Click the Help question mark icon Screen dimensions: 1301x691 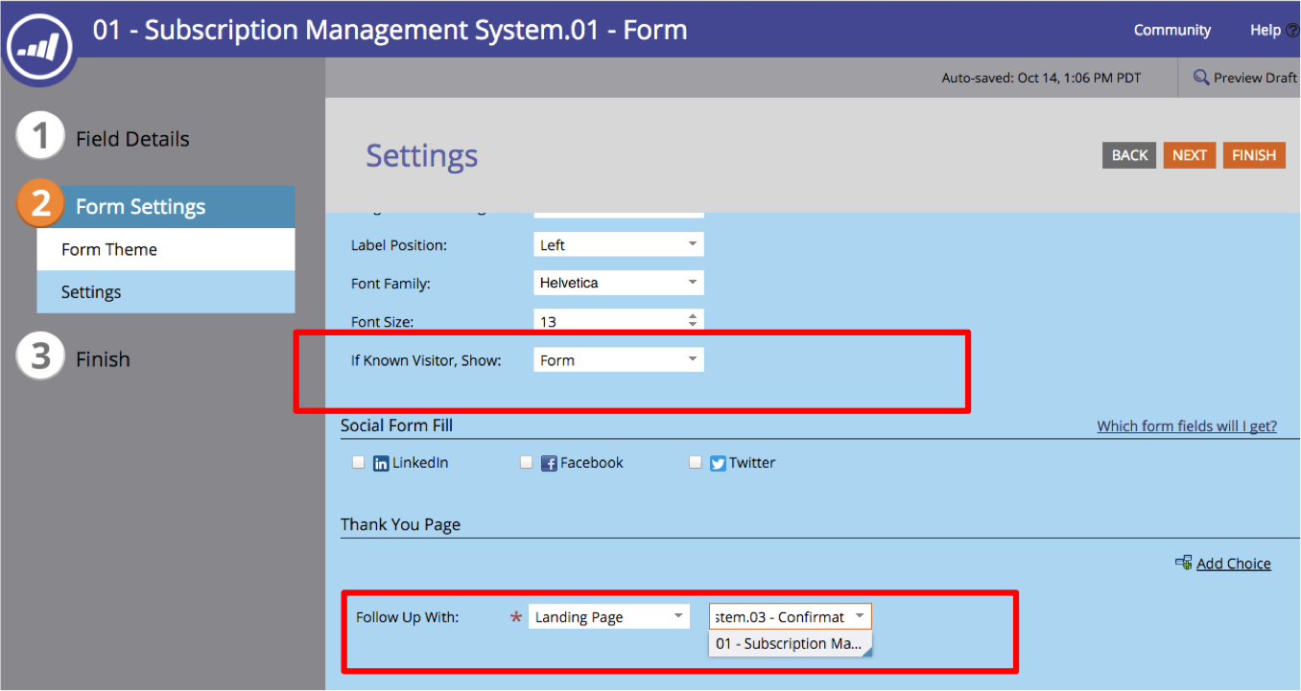click(1291, 31)
